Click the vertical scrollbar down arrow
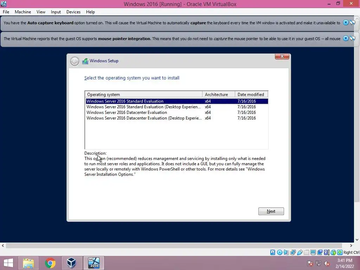Viewport: 360px width, 270px height. [x=357, y=240]
